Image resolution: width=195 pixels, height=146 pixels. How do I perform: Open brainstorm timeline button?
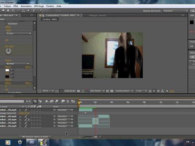point(63,101)
